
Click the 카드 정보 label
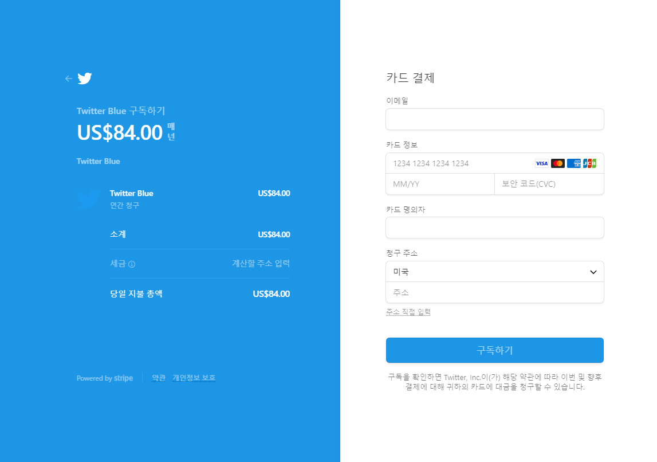point(402,145)
